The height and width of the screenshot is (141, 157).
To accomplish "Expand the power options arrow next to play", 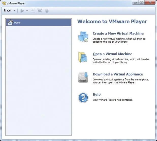I will pyautogui.click(x=27, y=11).
